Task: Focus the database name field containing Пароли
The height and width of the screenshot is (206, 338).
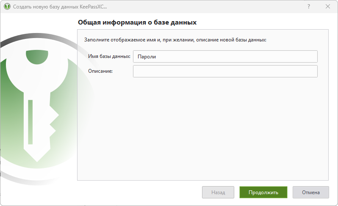Action: pos(225,57)
